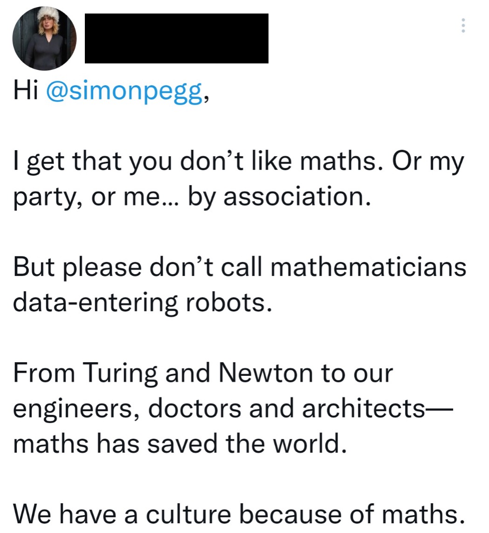Click the word "mathematicians" in the tweet
The image size is (489, 533).
(368, 267)
